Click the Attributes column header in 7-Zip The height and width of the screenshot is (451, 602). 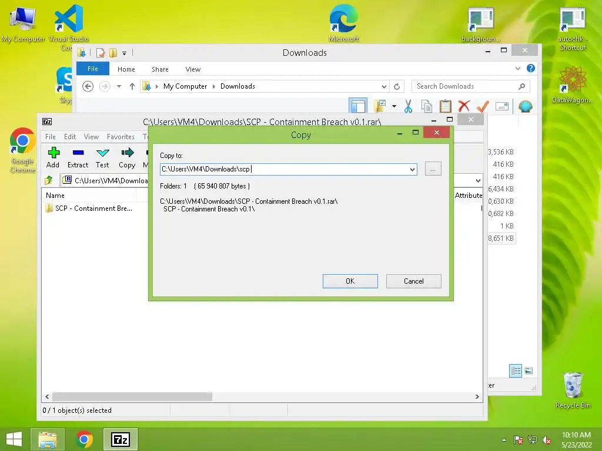click(x=469, y=195)
